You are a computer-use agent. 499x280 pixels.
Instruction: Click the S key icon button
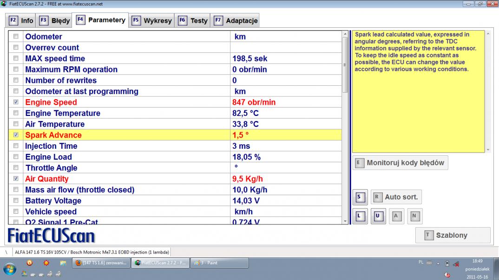coord(360,197)
